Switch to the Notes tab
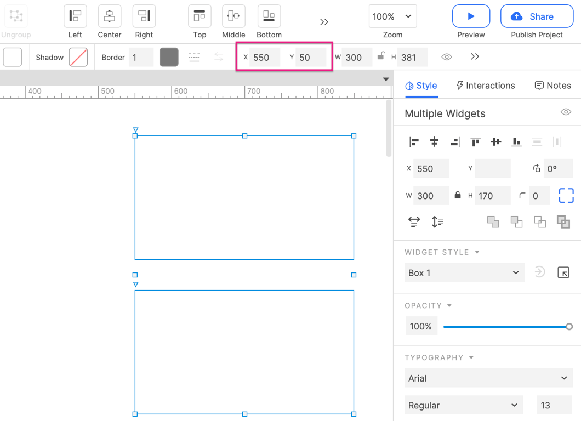This screenshot has width=581, height=421. [552, 86]
